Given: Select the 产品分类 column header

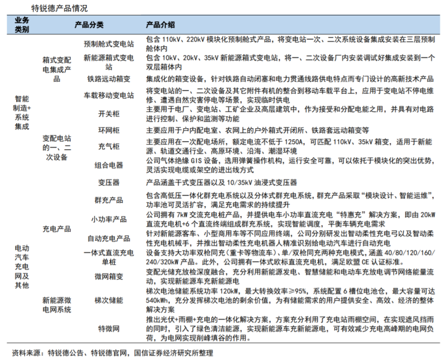Looking at the screenshot, I should pos(89,25).
